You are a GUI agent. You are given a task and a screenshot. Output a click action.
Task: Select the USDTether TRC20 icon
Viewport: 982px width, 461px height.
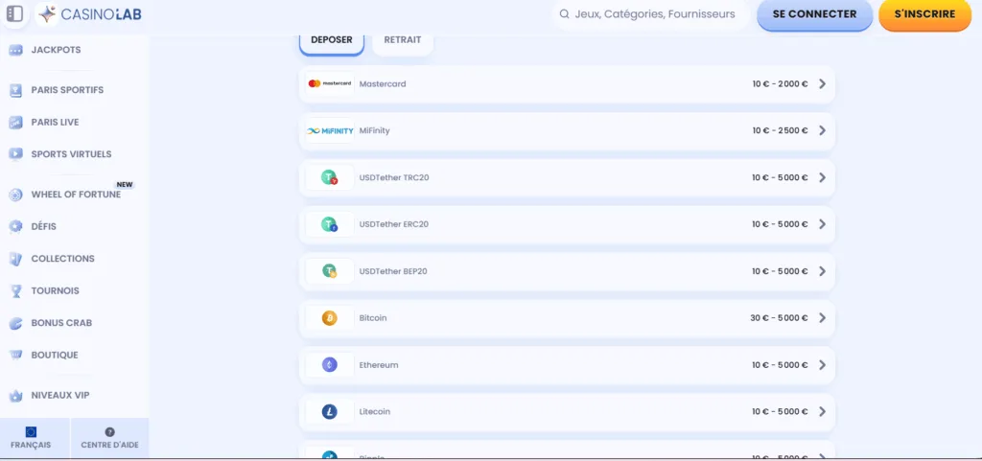pyautogui.click(x=330, y=177)
